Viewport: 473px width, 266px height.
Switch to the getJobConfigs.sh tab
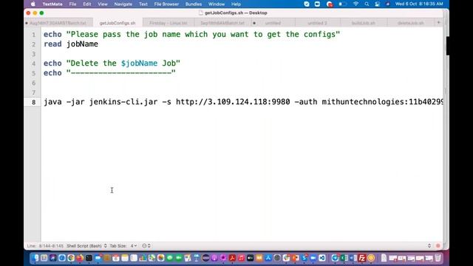coord(118,23)
